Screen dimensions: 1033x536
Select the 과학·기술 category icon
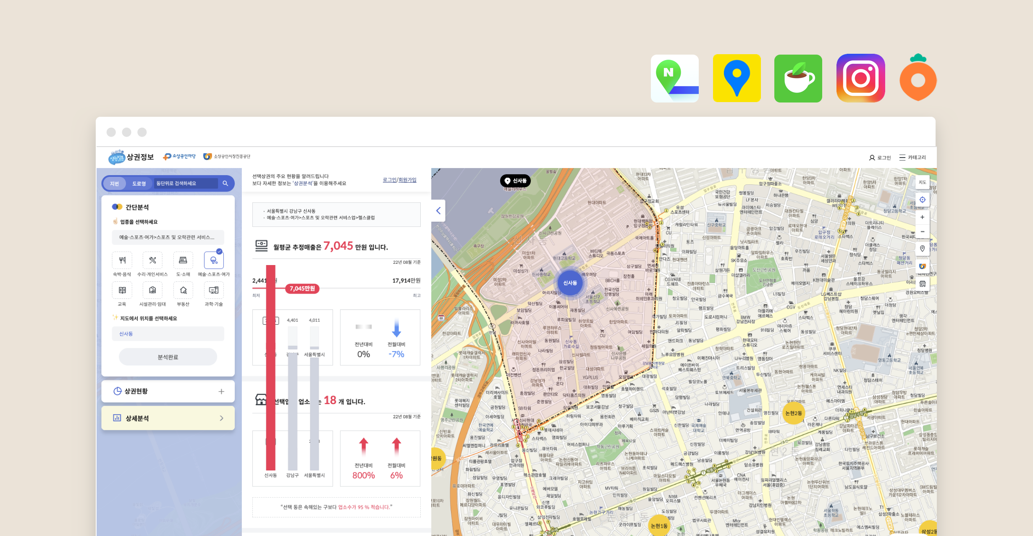pos(214,290)
